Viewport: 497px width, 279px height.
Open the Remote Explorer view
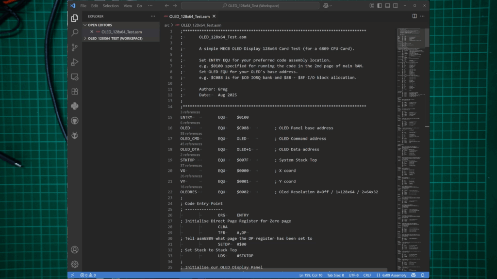[x=75, y=77]
